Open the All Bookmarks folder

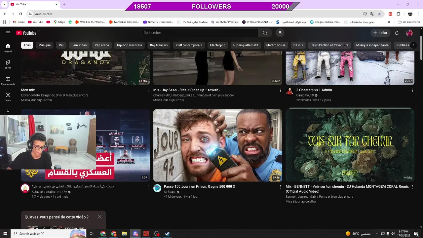pyautogui.click(x=409, y=22)
